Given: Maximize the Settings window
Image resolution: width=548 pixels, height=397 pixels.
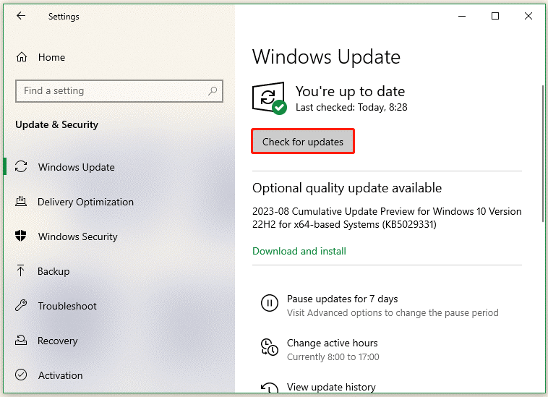Looking at the screenshot, I should point(495,16).
